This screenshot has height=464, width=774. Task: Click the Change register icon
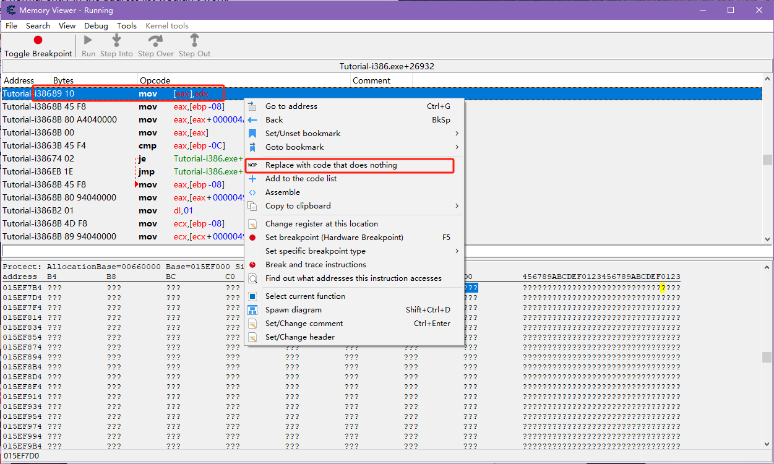point(252,224)
